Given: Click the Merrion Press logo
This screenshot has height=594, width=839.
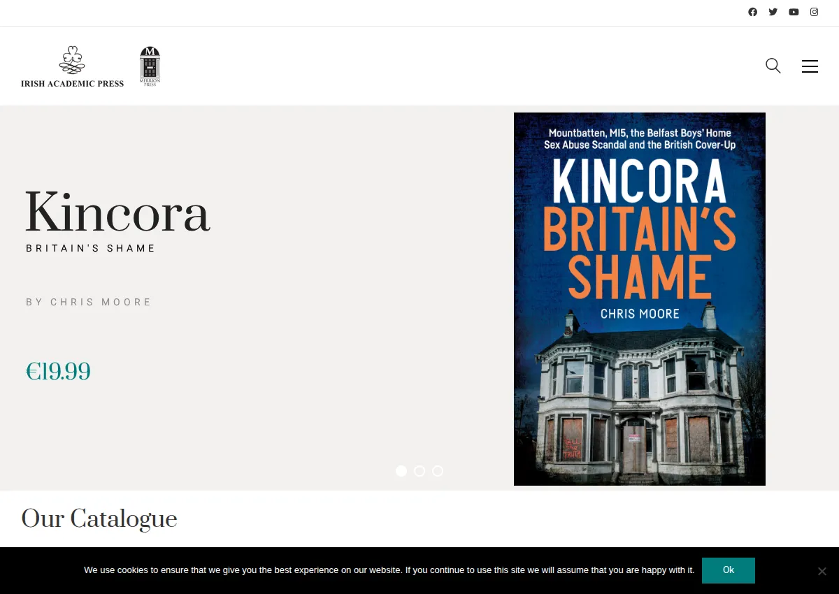Looking at the screenshot, I should pyautogui.click(x=150, y=66).
